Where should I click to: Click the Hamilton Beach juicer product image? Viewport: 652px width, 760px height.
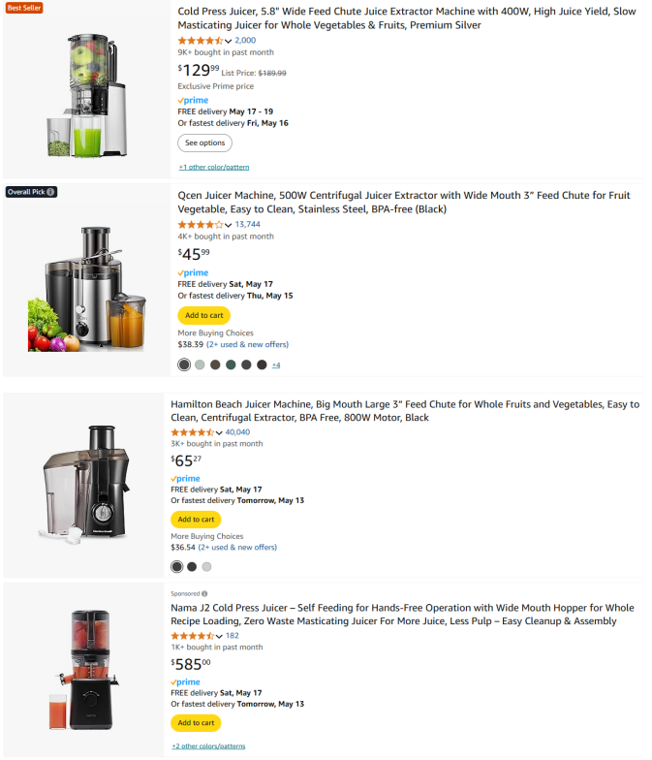(x=86, y=484)
